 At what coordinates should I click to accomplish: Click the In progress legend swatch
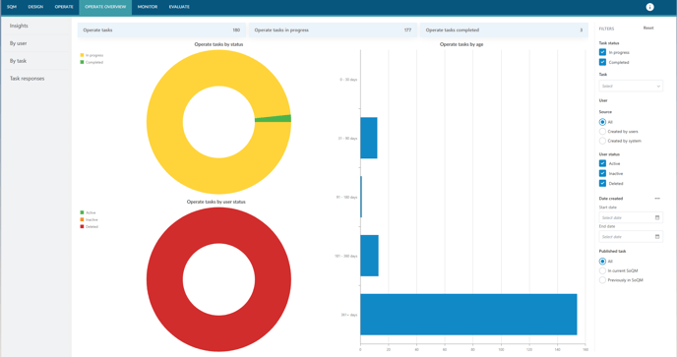(x=82, y=55)
